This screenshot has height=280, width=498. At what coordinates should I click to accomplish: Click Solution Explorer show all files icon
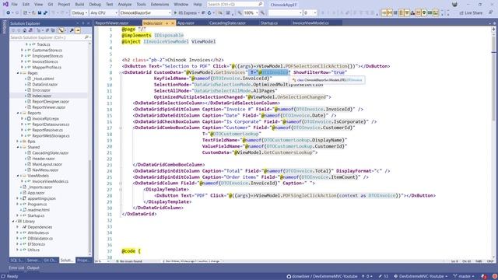(53, 30)
